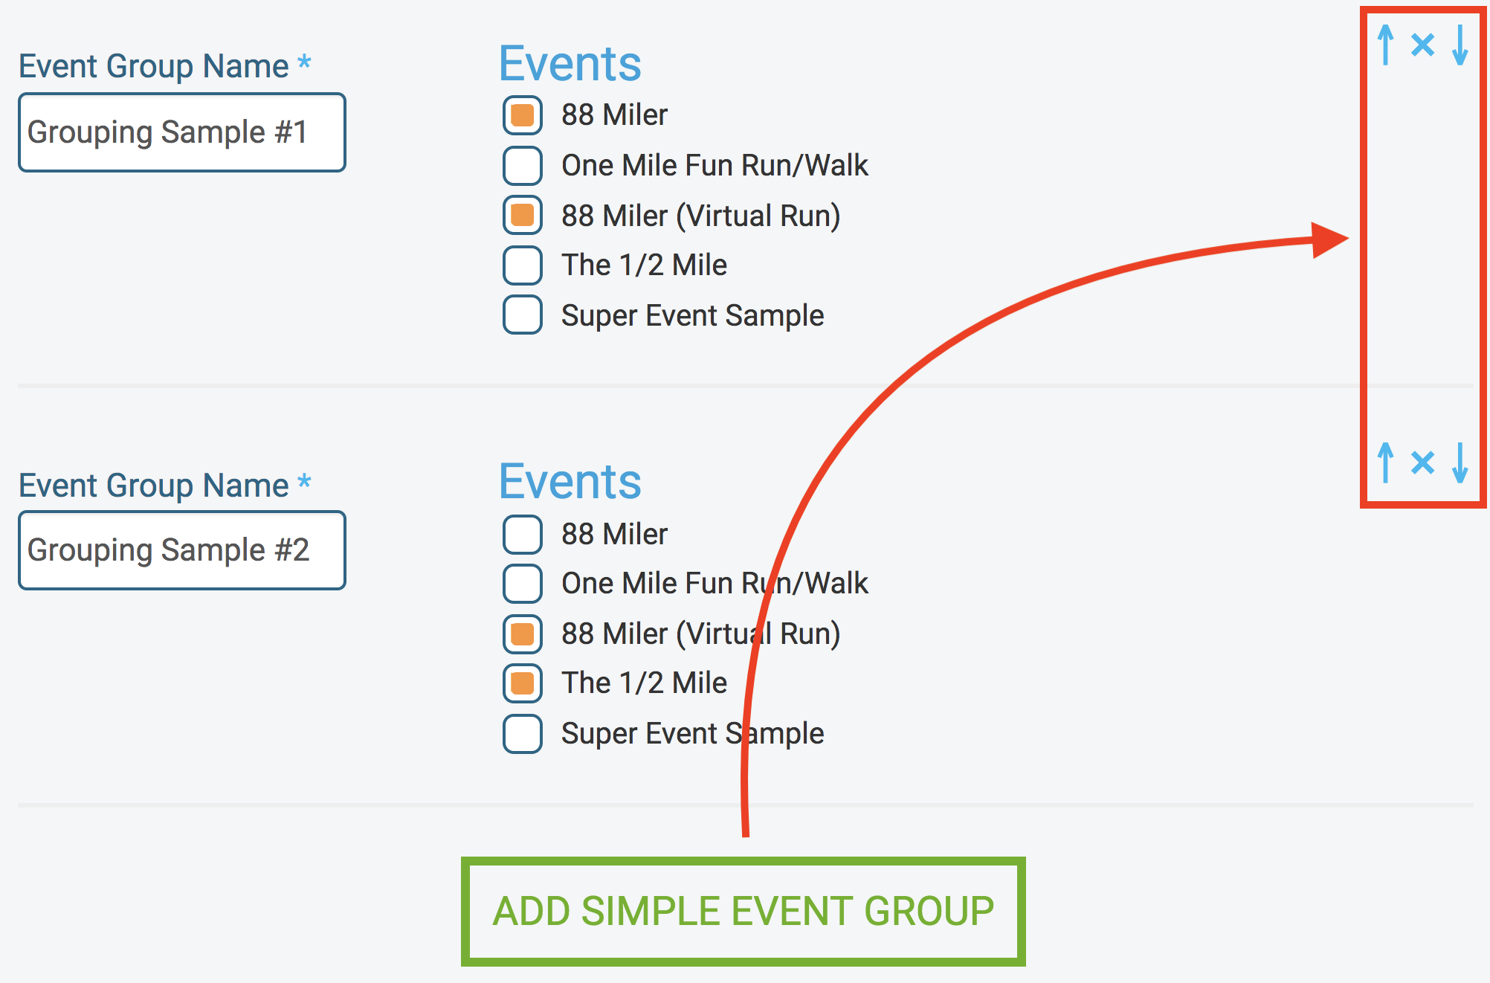Click the Grouping Sample #2 name field
The image size is (1490, 983).
coord(181,550)
